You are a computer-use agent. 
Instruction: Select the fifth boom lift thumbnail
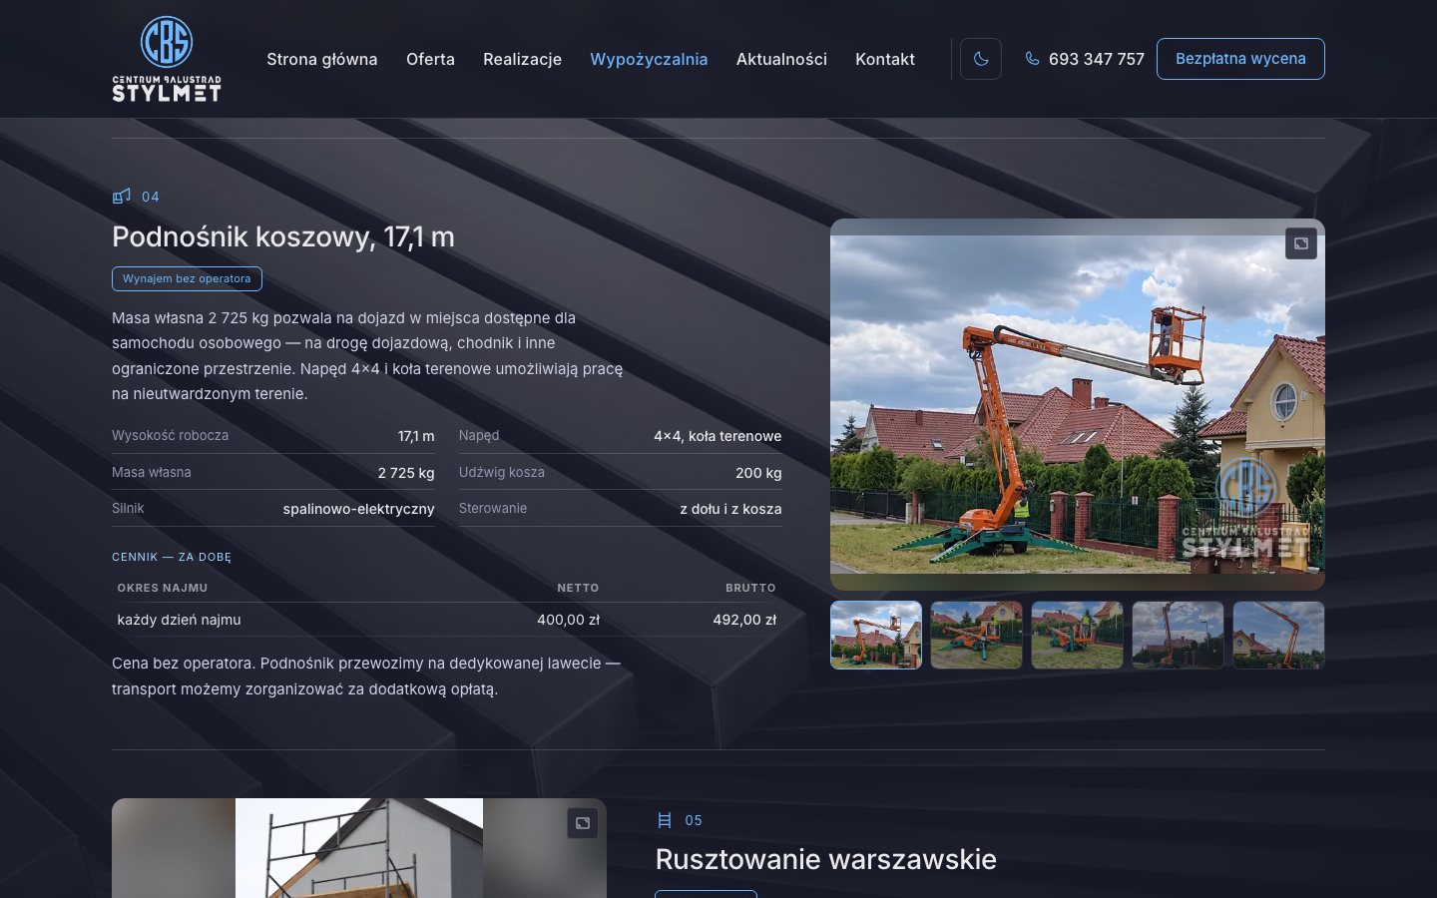(x=1278, y=635)
